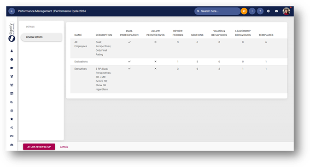This screenshot has height=167, width=310.
Task: Open the user profile avatar
Action: 286,11
